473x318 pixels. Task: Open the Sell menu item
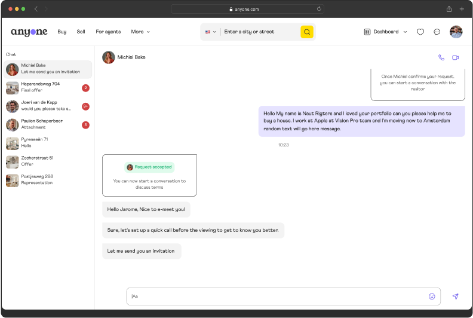[x=81, y=32]
